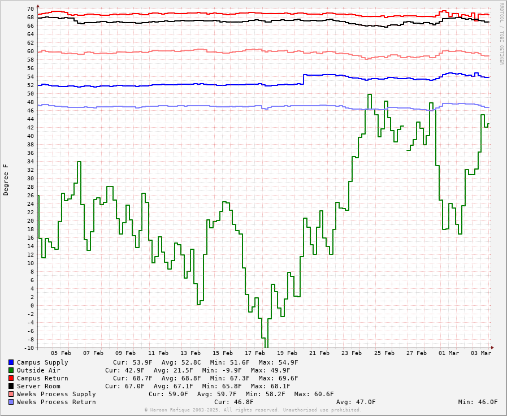
Task: Click the black Server Room legend swatch
Action: pyautogui.click(x=11, y=386)
